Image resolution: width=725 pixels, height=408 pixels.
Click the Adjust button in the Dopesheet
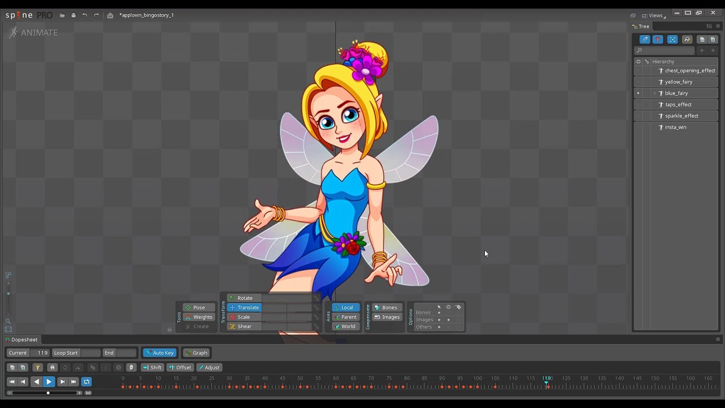pyautogui.click(x=210, y=367)
